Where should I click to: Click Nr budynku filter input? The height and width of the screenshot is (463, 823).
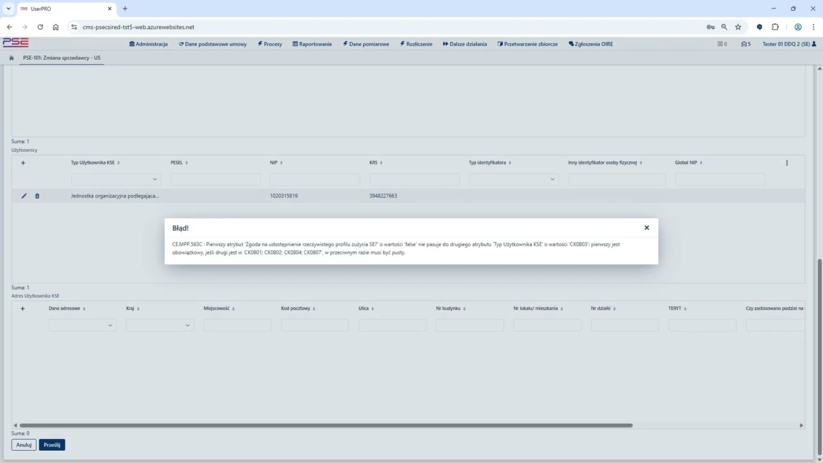470,325
